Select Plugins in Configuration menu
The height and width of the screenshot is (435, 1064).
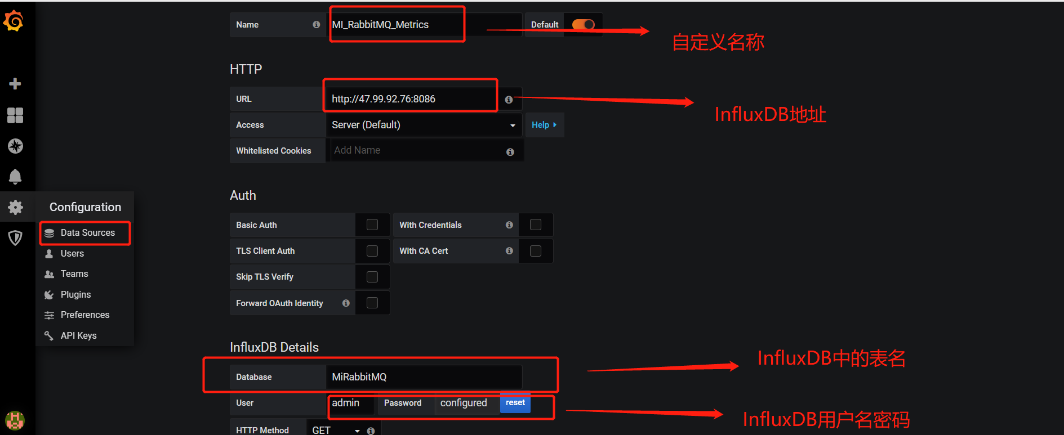pos(75,295)
